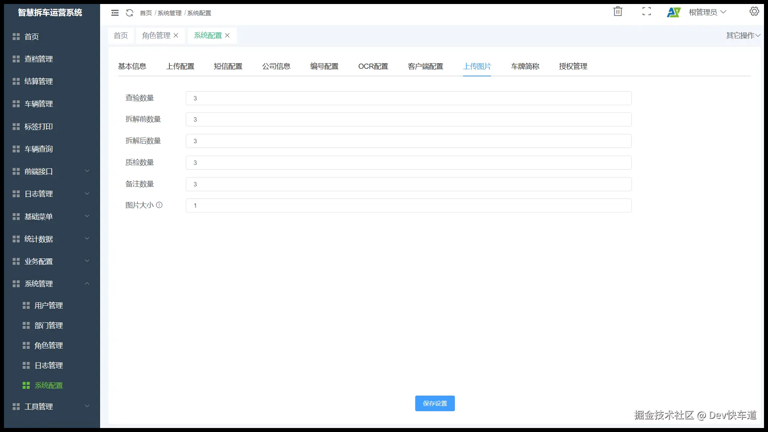
Task: Click the grid icon beside 车辆查询
Action: click(16, 149)
